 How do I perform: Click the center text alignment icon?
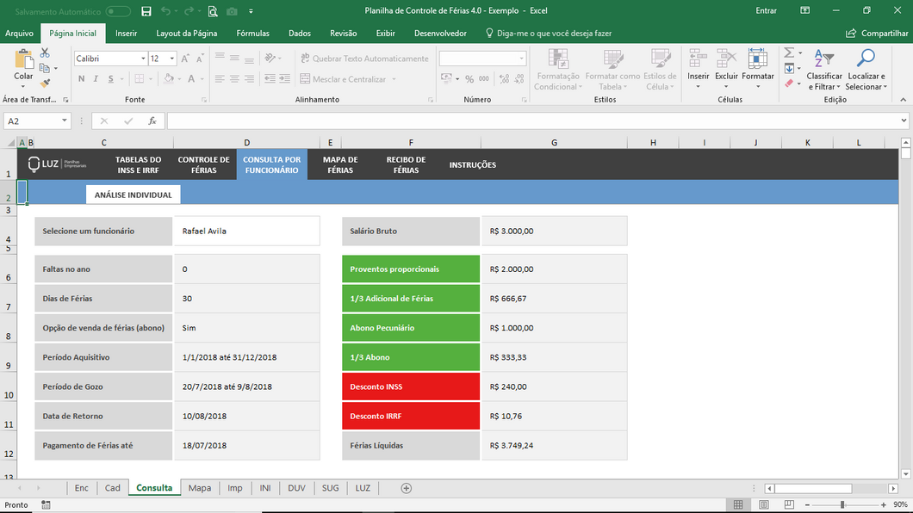pos(234,79)
